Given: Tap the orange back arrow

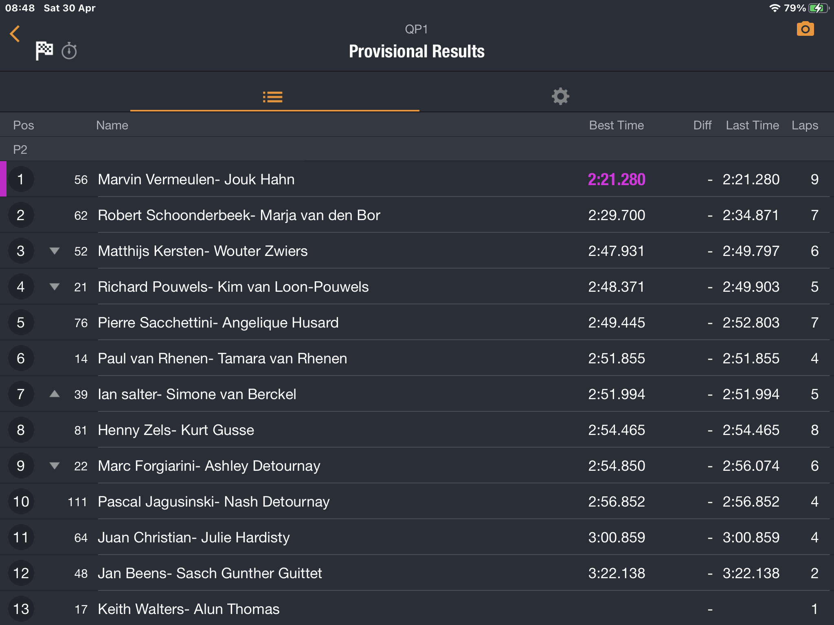Looking at the screenshot, I should (15, 34).
